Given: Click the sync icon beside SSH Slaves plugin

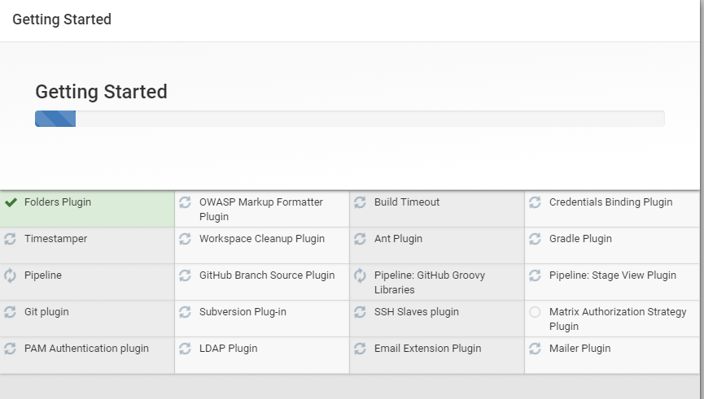Looking at the screenshot, I should 360,312.
